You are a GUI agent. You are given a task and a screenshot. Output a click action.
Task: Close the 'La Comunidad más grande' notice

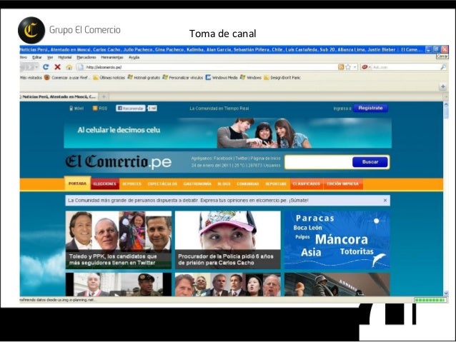[x=385, y=200]
